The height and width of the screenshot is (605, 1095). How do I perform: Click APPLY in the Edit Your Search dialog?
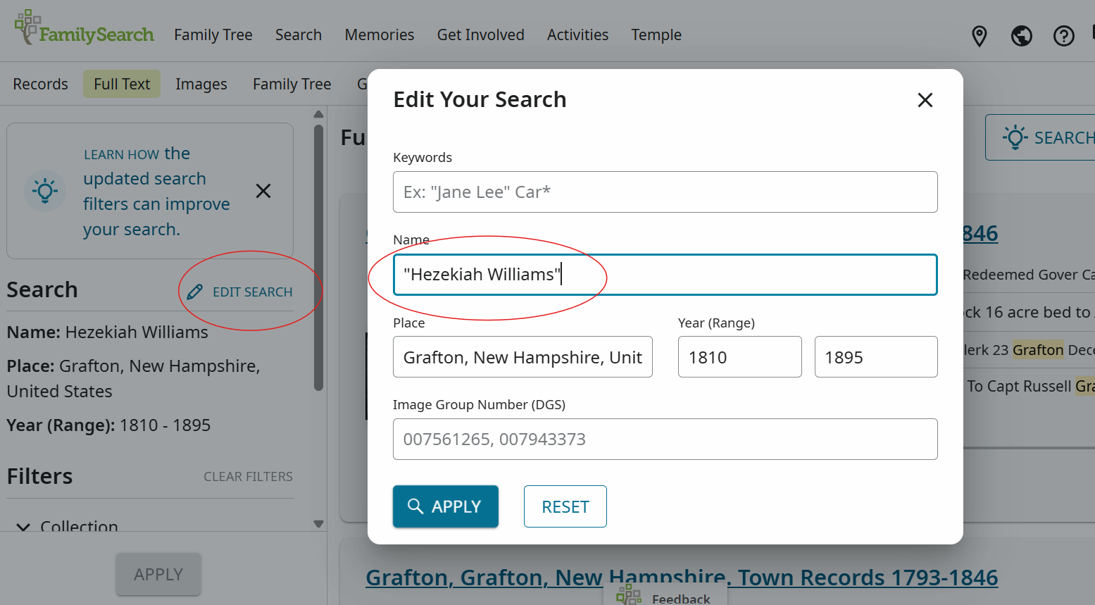coord(445,506)
